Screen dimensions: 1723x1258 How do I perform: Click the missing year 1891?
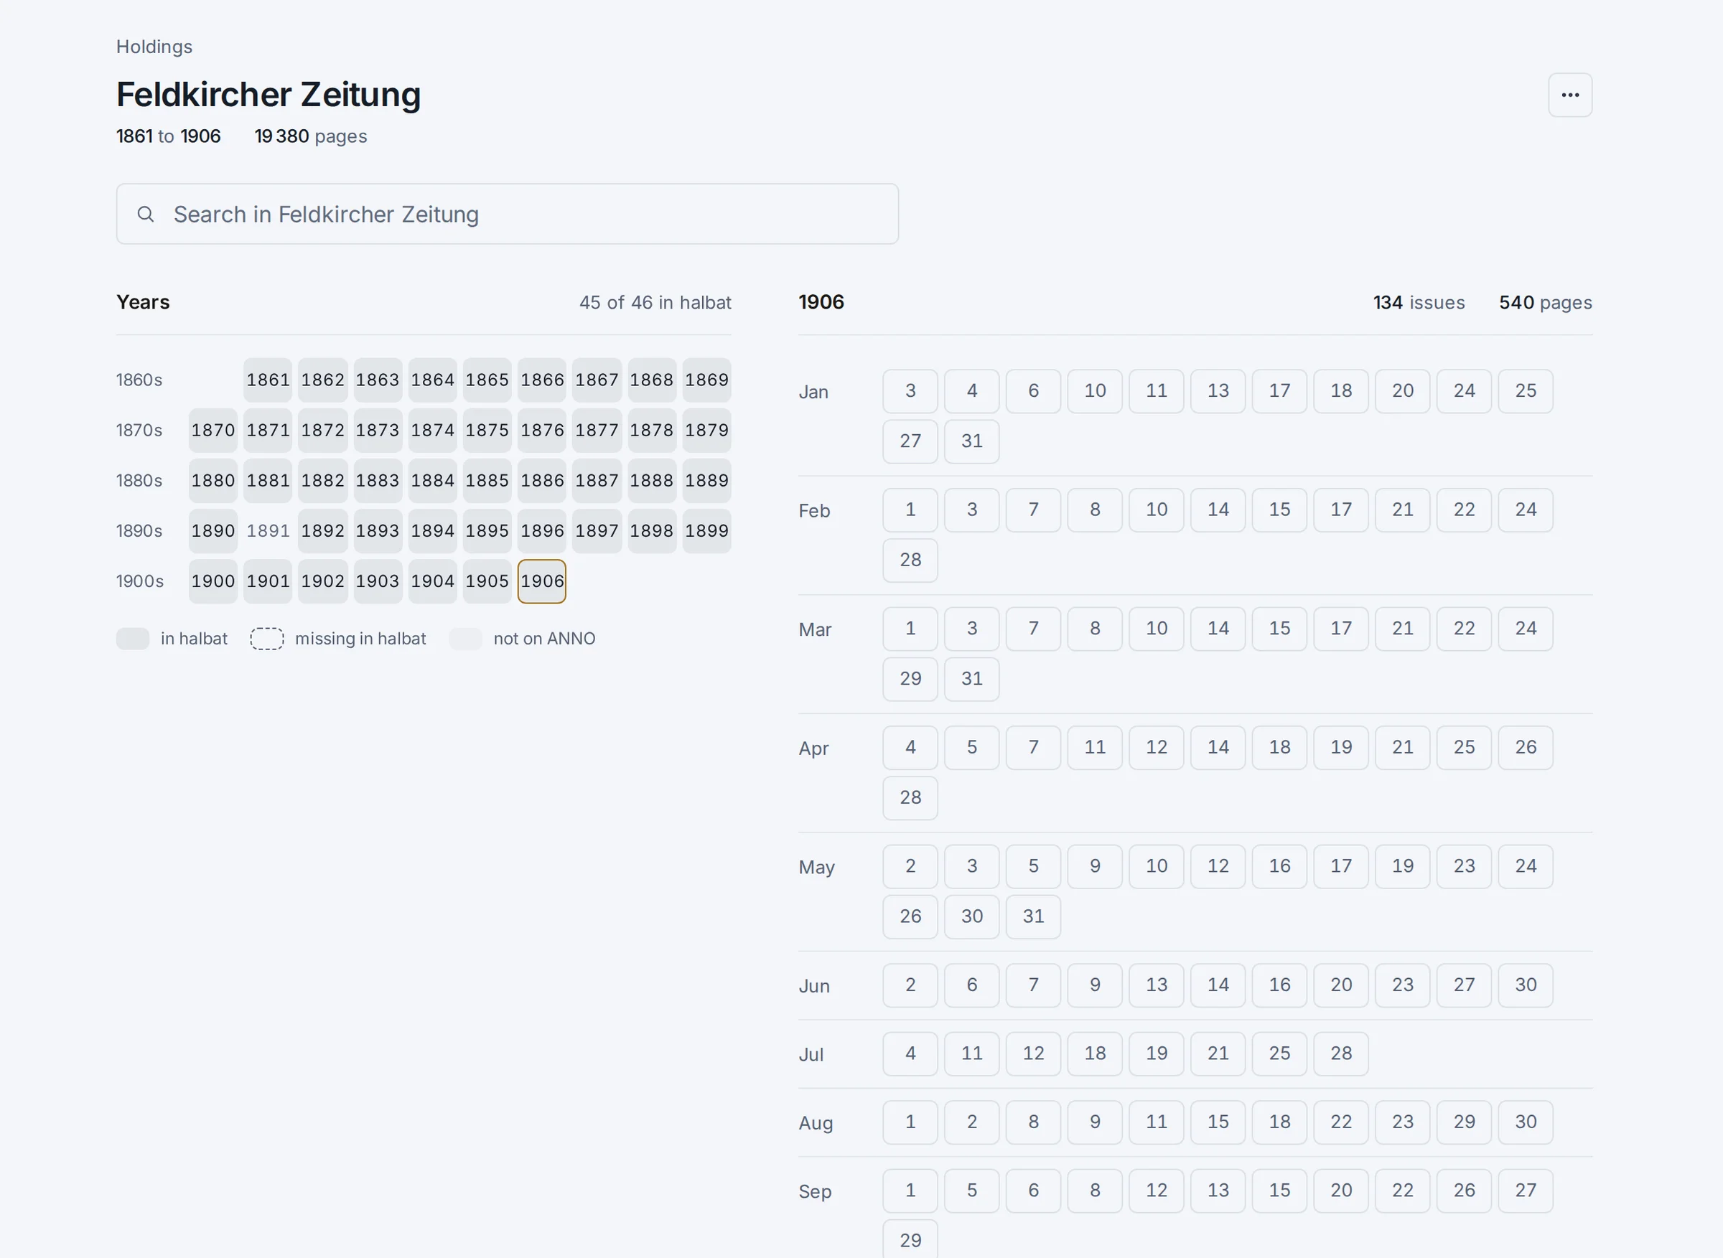268,531
